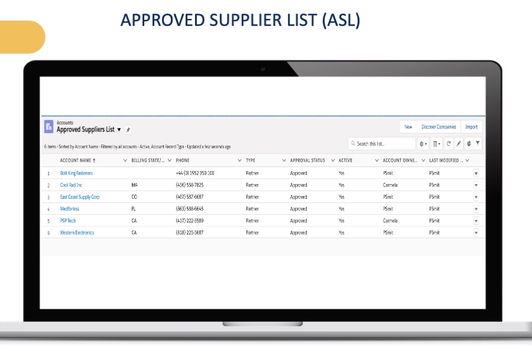Click the Search this list field
This screenshot has height=354, width=532.
pyautogui.click(x=384, y=143)
